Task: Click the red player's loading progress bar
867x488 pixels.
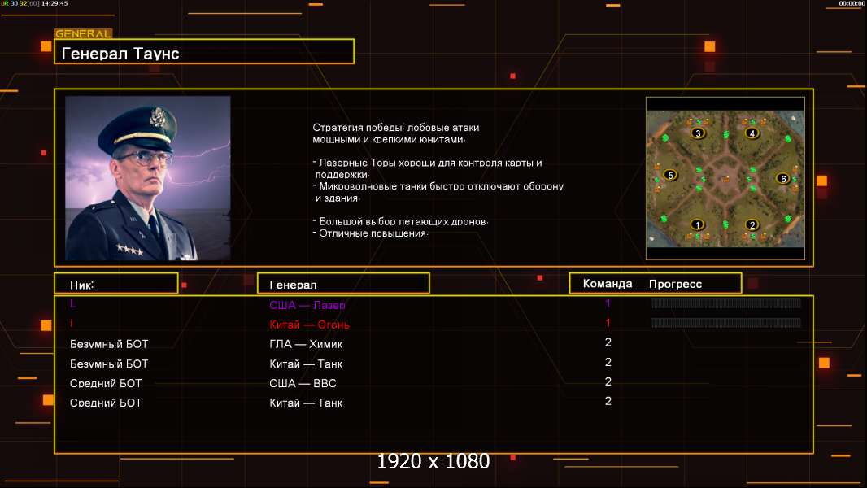Action: point(725,322)
